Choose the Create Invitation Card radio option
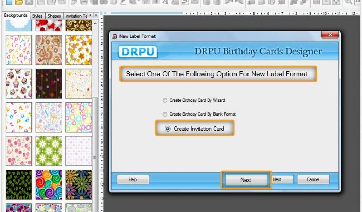This screenshot has height=212, width=362. [x=168, y=129]
